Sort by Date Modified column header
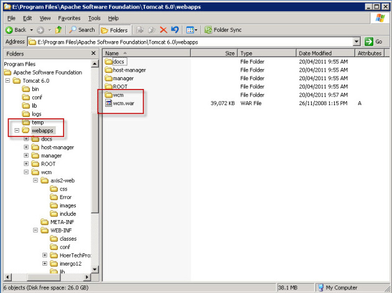392x293 pixels. (x=325, y=53)
